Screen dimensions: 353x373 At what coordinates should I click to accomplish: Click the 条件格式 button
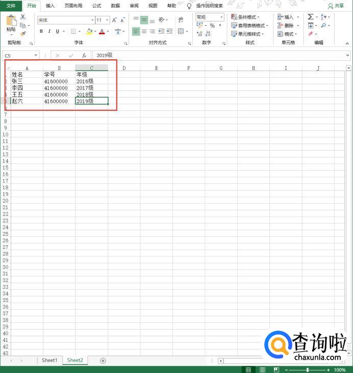245,17
